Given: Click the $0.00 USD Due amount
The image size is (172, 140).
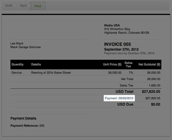Looking at the screenshot, I should point(155,104).
